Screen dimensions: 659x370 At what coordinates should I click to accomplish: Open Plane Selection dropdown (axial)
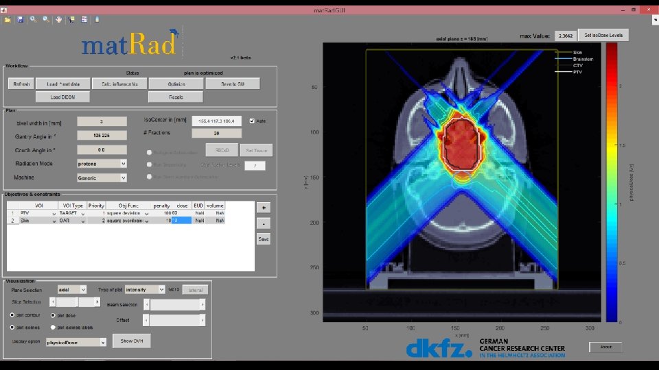tap(72, 289)
